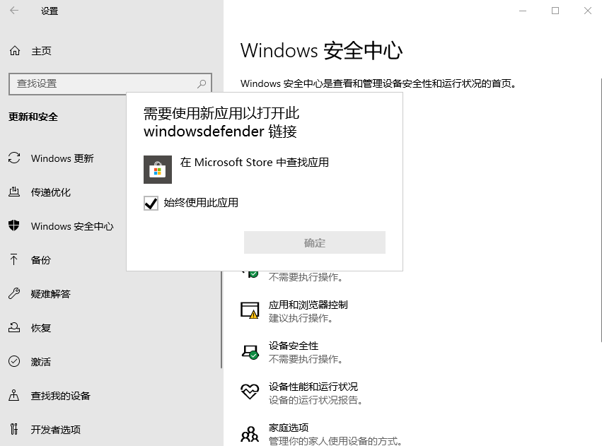The height and width of the screenshot is (446, 602).
Task: Click the back arrow in Settings
Action: (14, 11)
